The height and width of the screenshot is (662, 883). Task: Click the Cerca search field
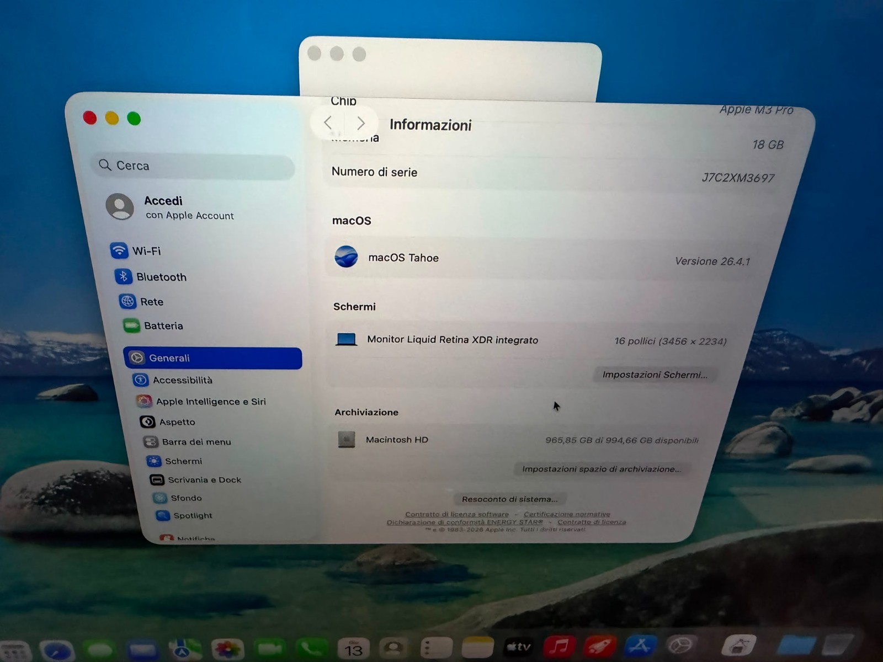point(193,165)
